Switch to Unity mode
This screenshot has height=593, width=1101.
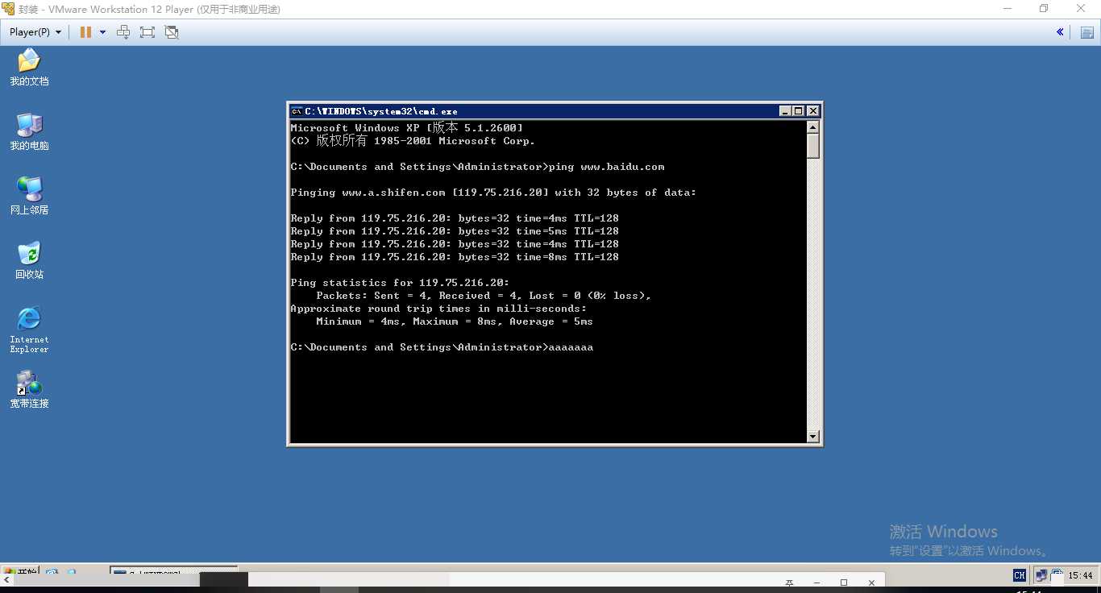tap(171, 32)
